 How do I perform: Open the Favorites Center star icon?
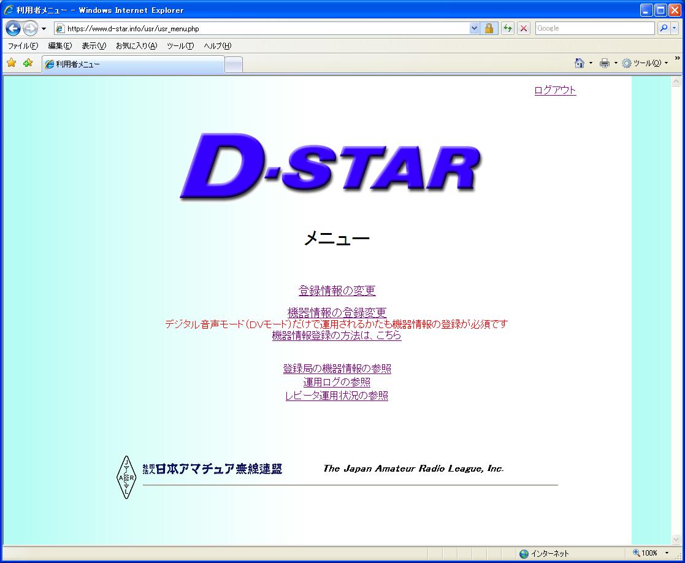pyautogui.click(x=12, y=63)
